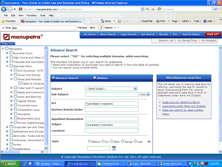The height and width of the screenshot is (167, 222).
Task: Select the Citation radio button
Action: (x=95, y=78)
